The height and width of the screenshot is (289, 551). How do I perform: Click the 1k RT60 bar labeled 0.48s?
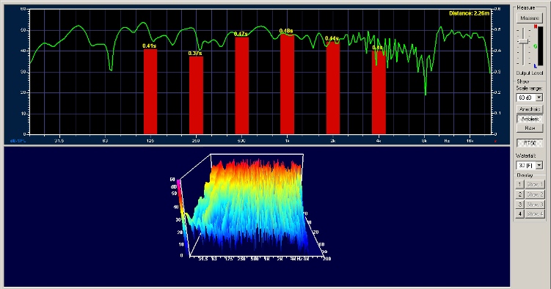(x=287, y=84)
